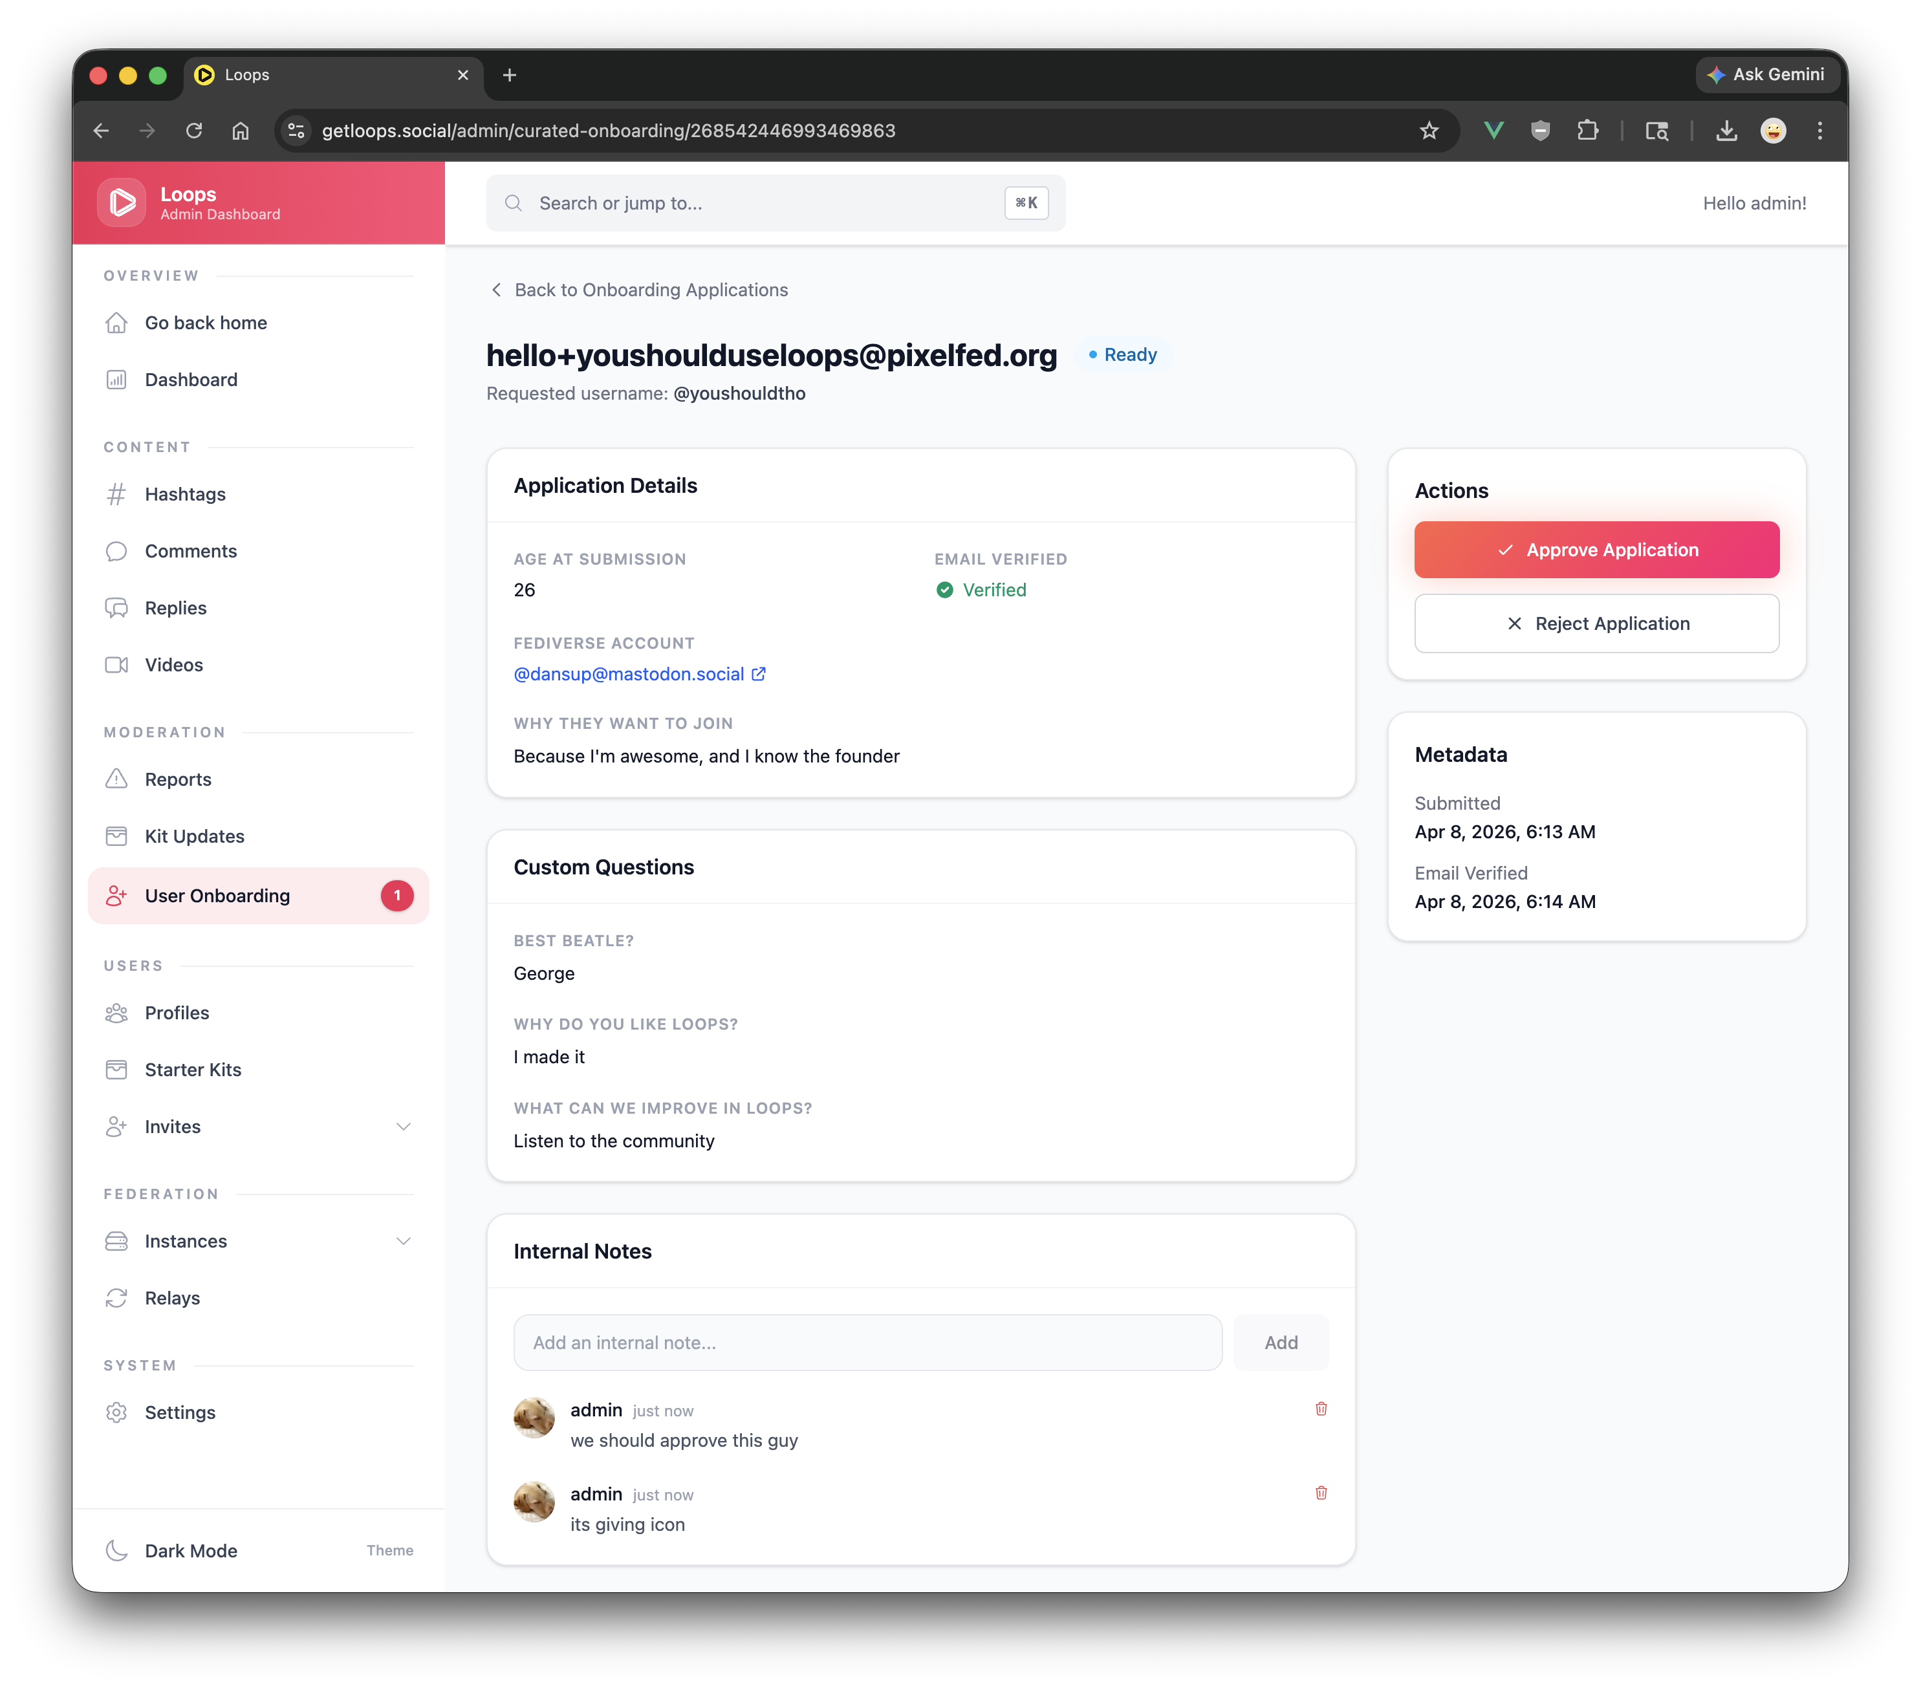Click the Videos camera icon
The width and height of the screenshot is (1921, 1688).
coord(116,665)
